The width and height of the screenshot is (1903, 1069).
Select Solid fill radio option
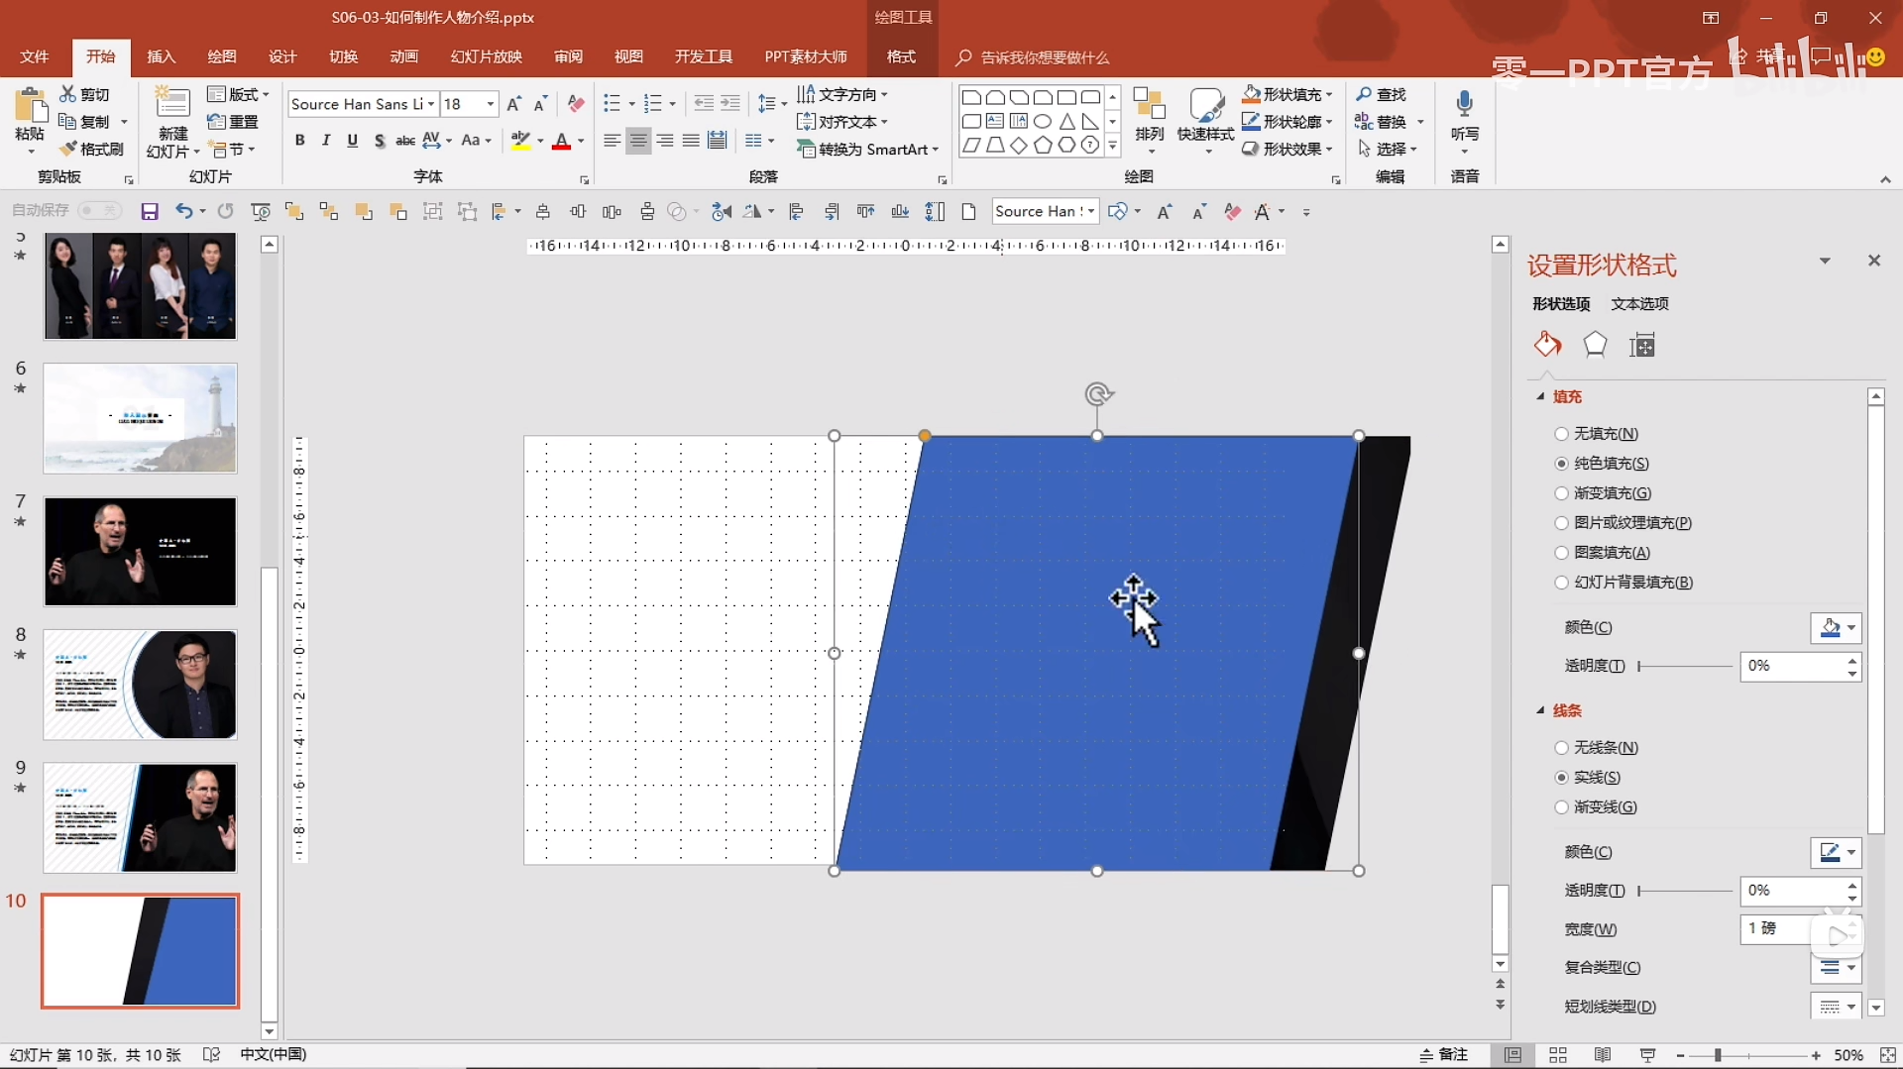pos(1562,464)
